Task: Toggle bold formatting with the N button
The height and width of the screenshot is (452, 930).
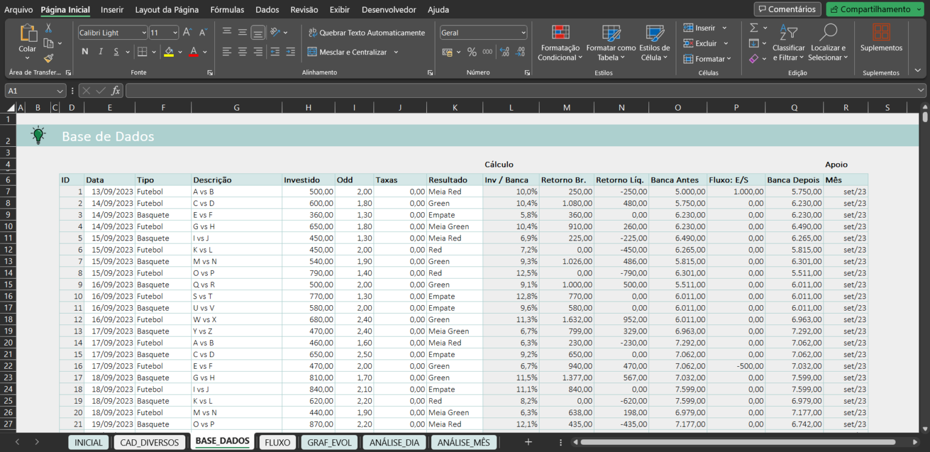Action: (x=85, y=51)
